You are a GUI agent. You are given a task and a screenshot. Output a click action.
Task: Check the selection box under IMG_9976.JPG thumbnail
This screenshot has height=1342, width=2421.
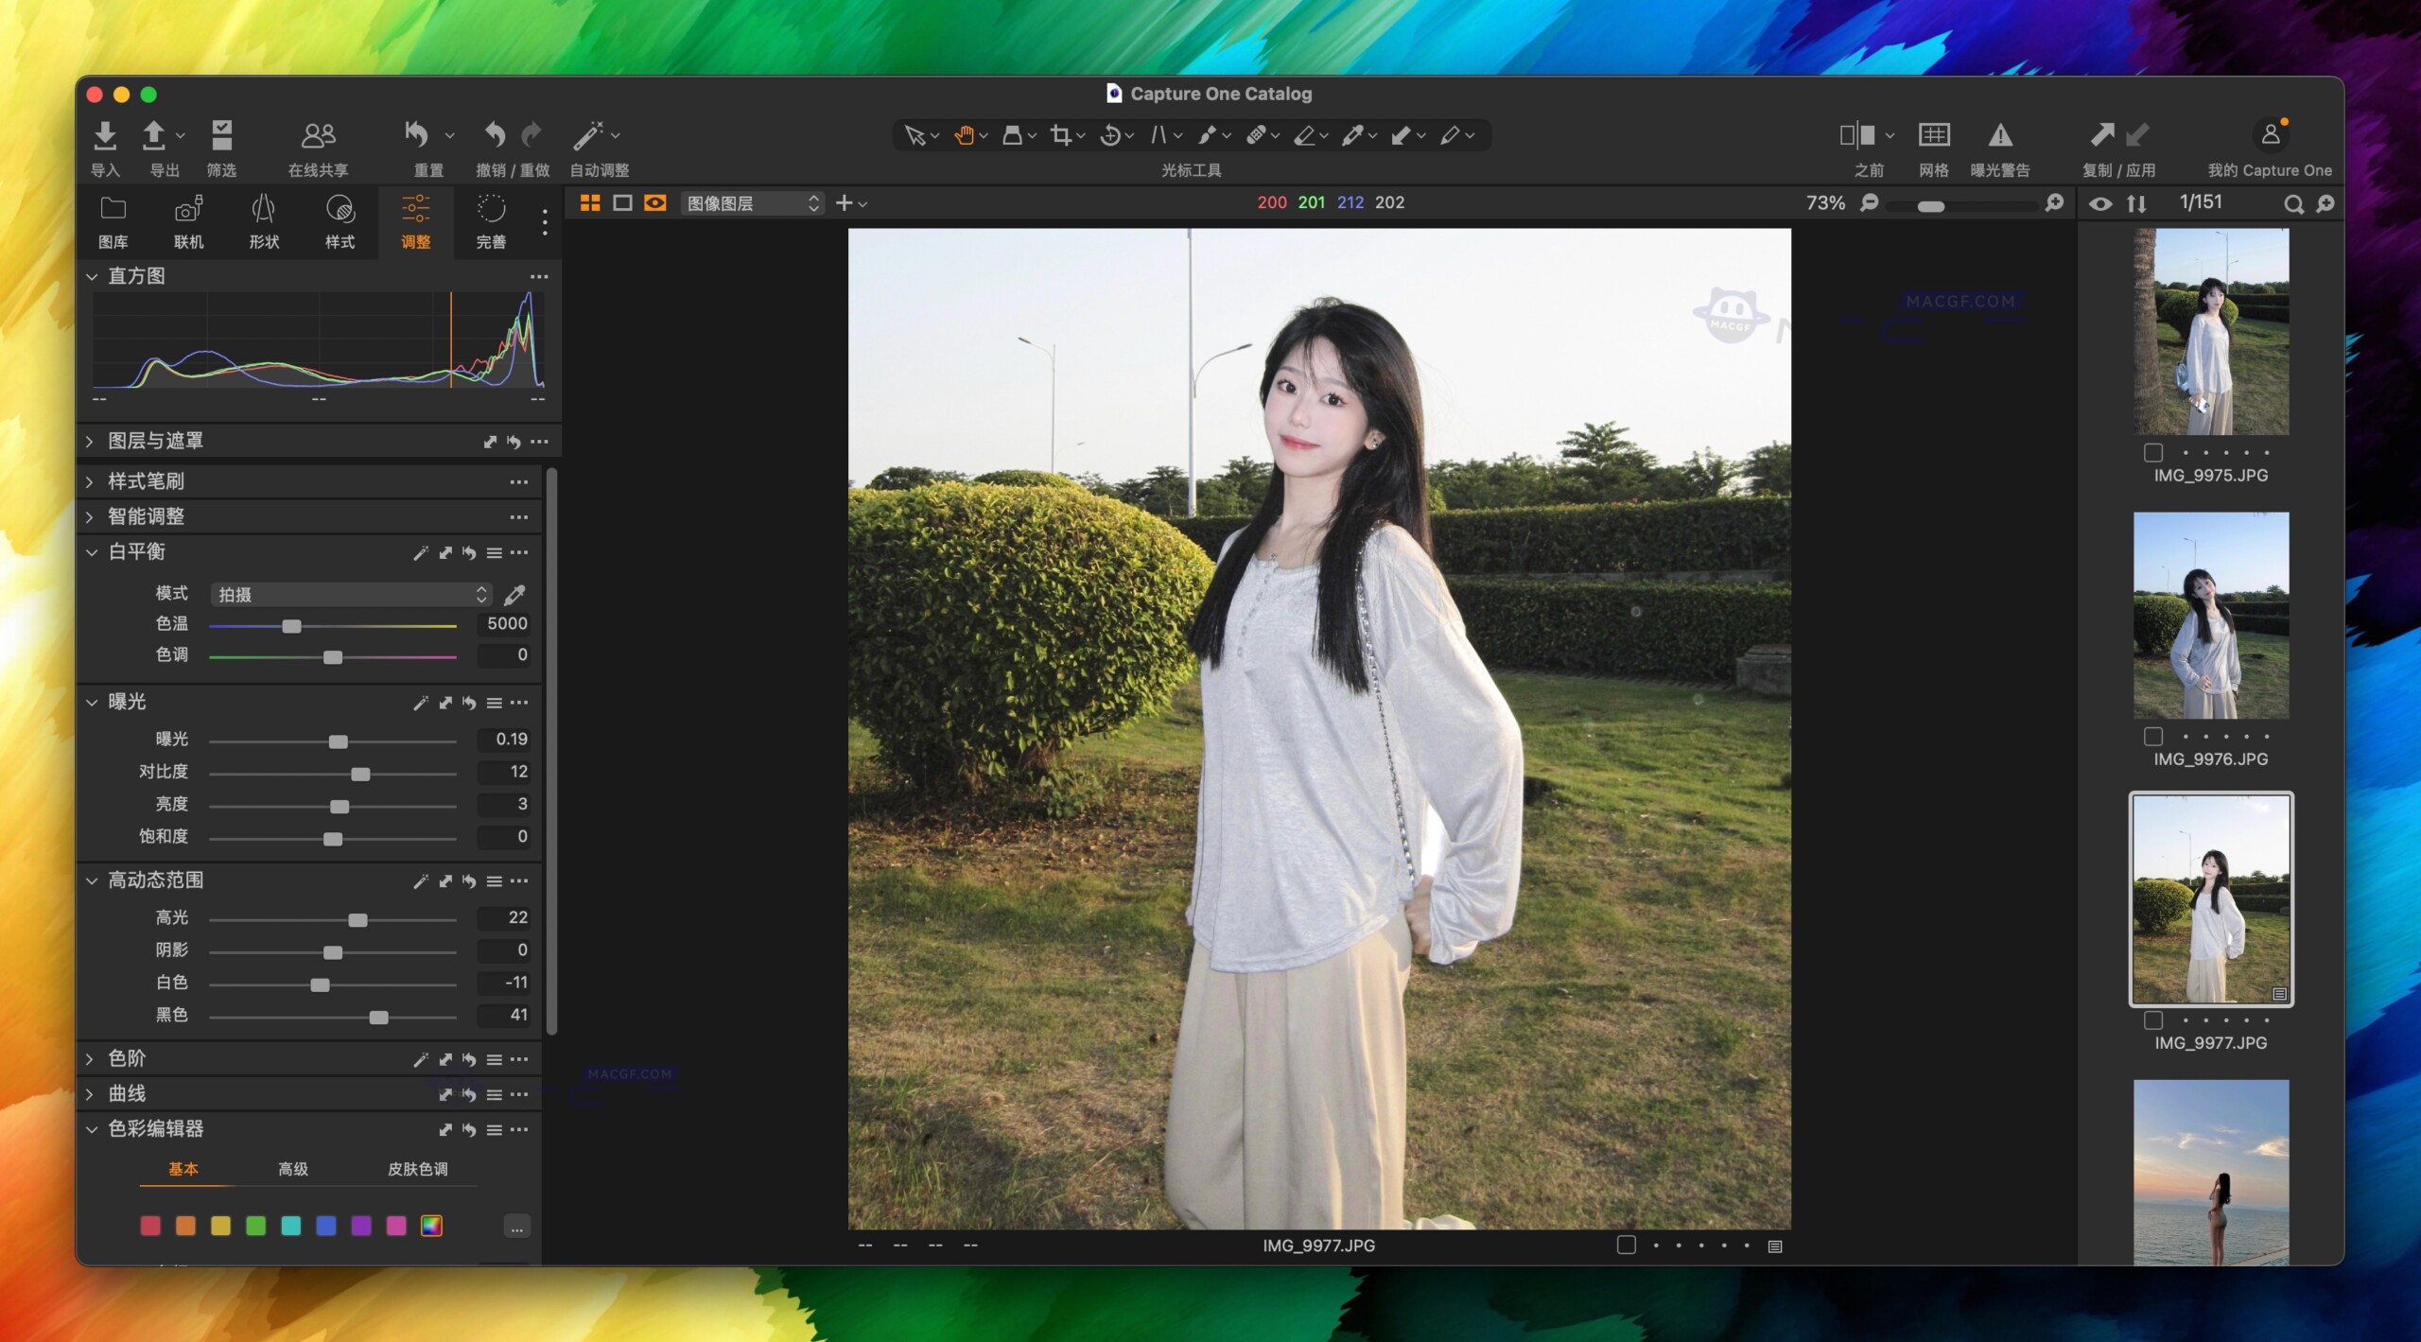(x=2155, y=735)
